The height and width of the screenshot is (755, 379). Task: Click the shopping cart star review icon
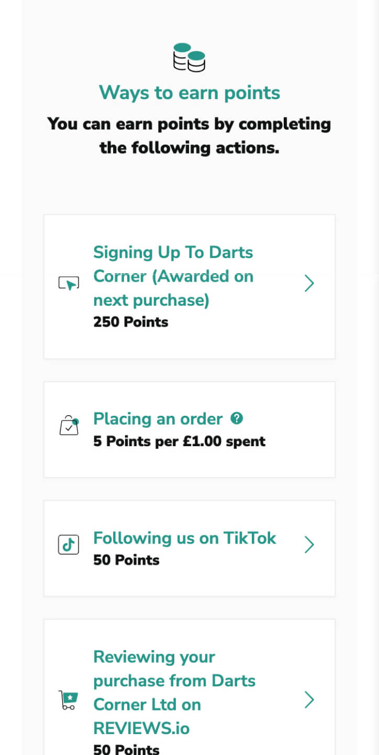coord(69,700)
